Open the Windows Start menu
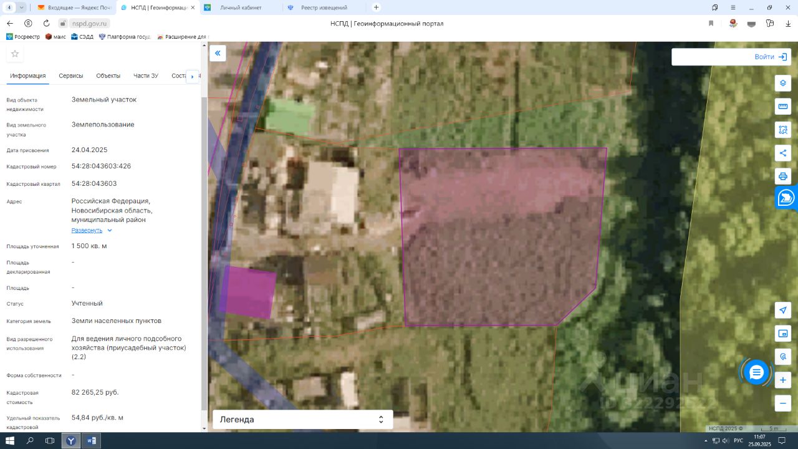This screenshot has width=798, height=449. 10,441
